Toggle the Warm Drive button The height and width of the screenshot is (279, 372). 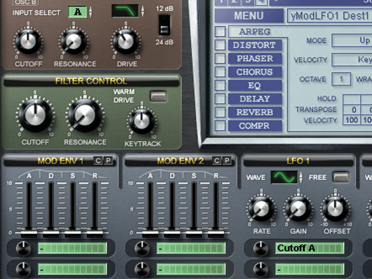tap(158, 96)
